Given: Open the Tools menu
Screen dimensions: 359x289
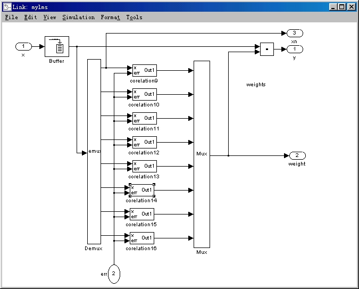Looking at the screenshot, I should click(x=134, y=17).
